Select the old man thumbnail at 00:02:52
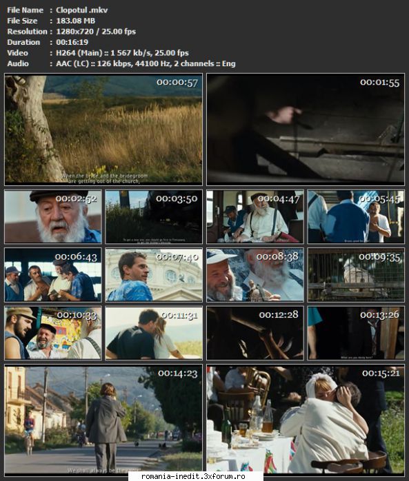This screenshot has width=409, height=481. coord(53,216)
